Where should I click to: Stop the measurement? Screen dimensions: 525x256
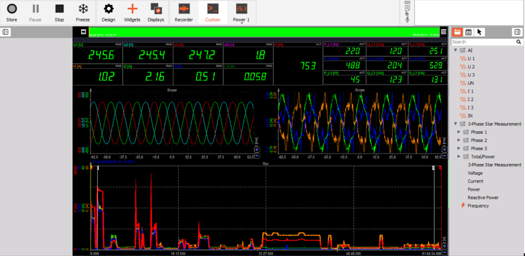59,13
